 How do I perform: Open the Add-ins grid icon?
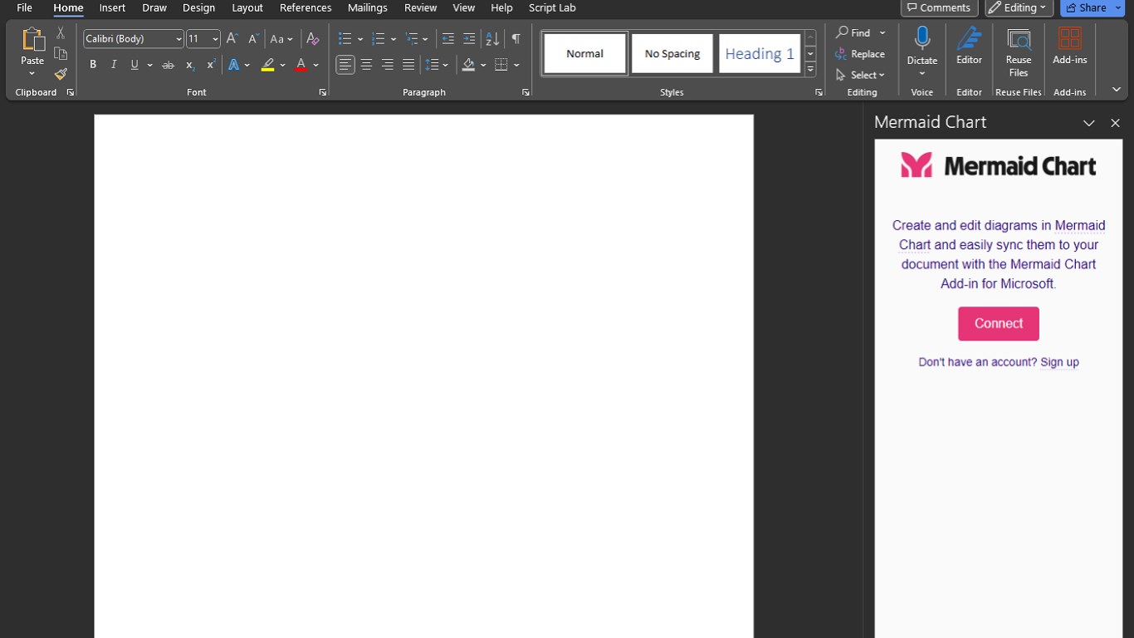point(1069,38)
